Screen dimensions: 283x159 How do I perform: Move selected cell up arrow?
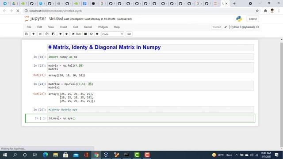pyautogui.click(x=61, y=34)
